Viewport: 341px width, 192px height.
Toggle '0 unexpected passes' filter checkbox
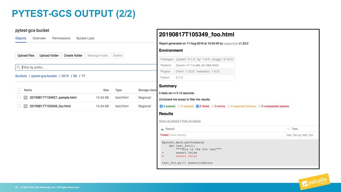259,106
